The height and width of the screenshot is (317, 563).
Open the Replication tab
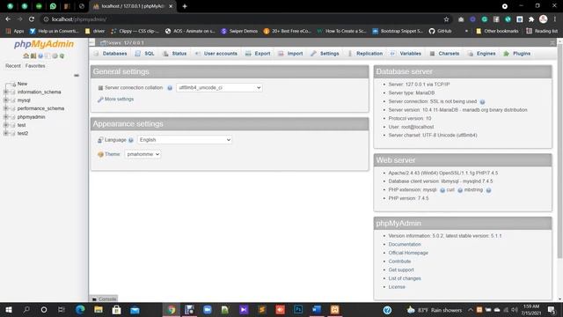click(366, 54)
